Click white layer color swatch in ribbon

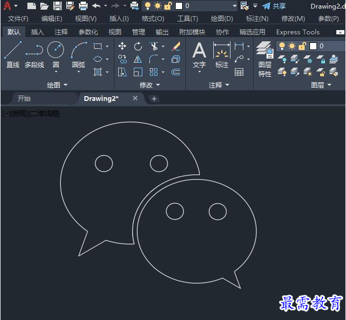[313, 46]
